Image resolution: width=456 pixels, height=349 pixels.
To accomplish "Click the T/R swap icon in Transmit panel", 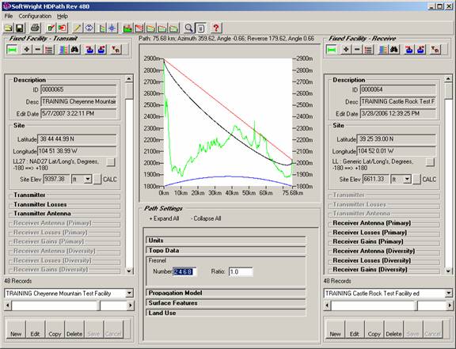I will pyautogui.click(x=116, y=50).
